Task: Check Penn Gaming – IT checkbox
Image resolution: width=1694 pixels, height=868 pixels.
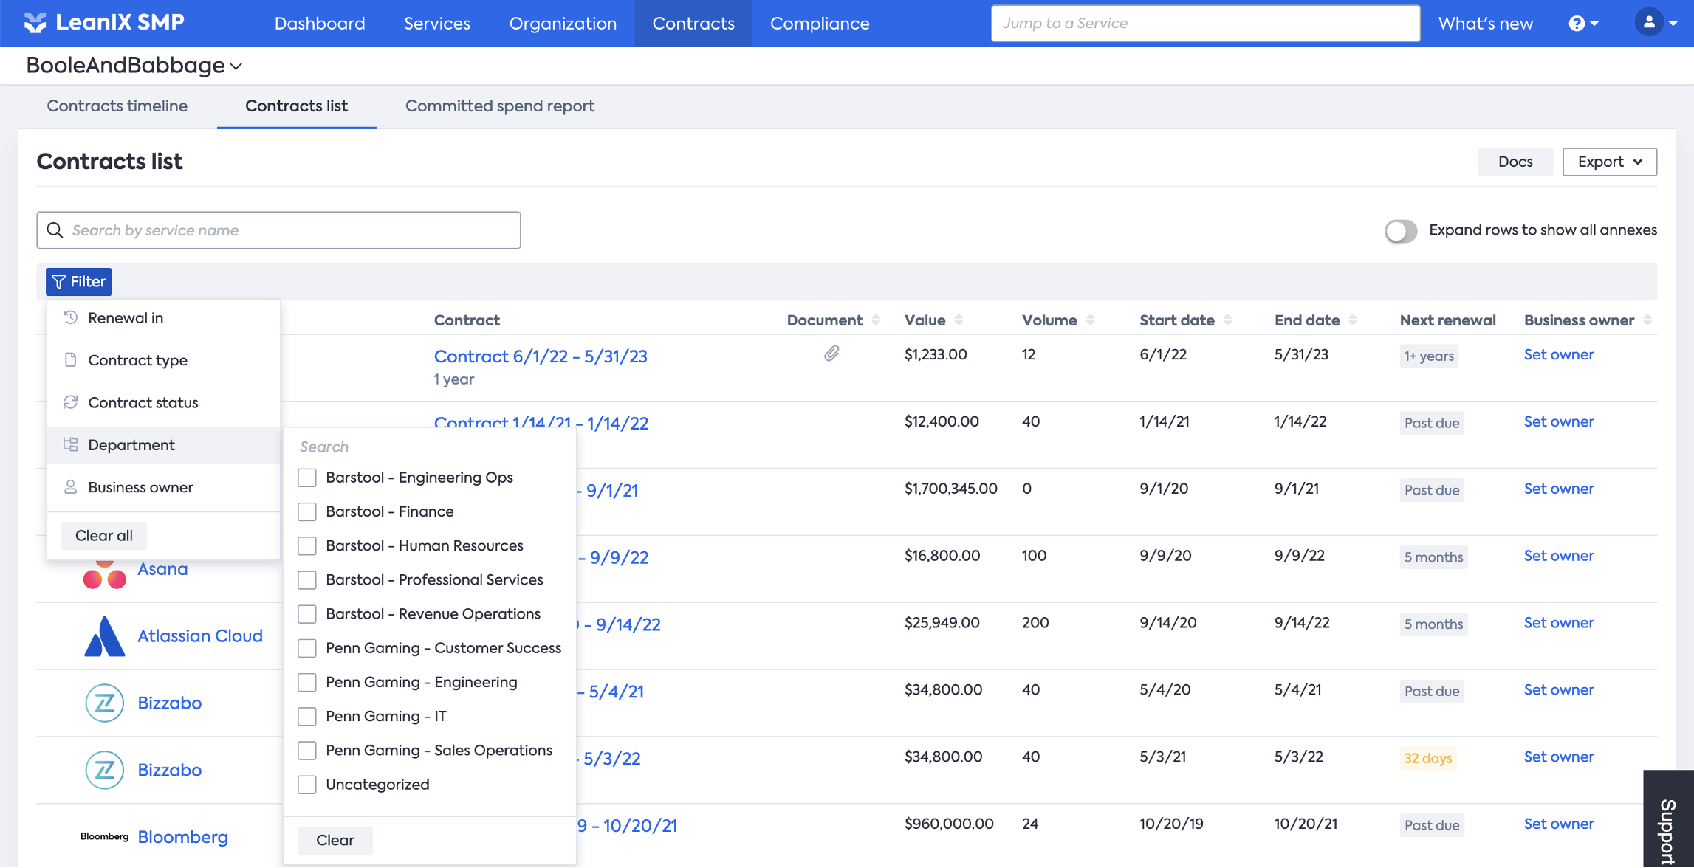Action: point(307,717)
